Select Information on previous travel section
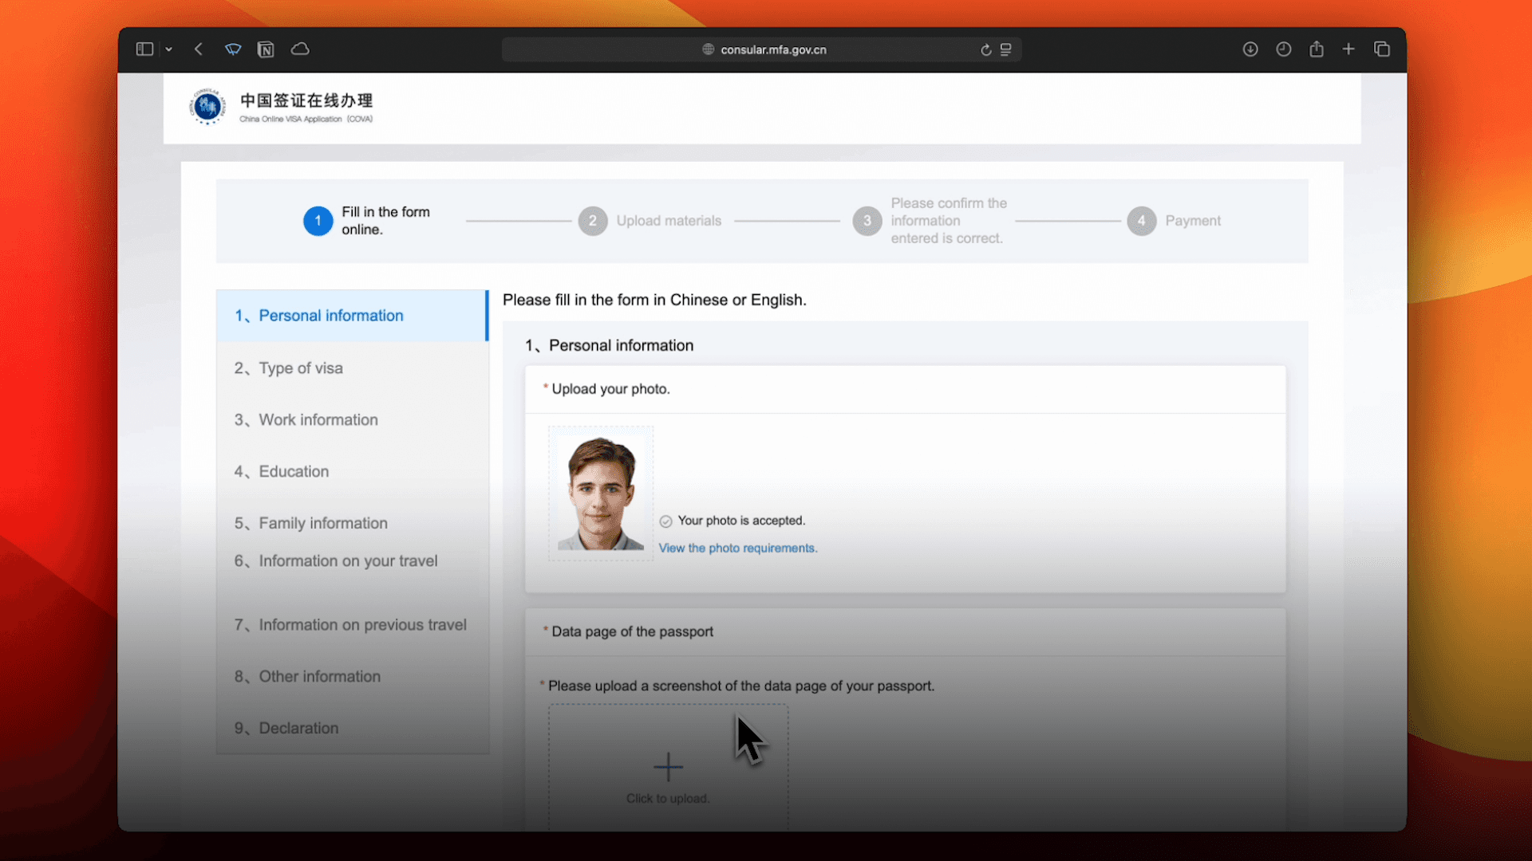1532x861 pixels. (362, 625)
